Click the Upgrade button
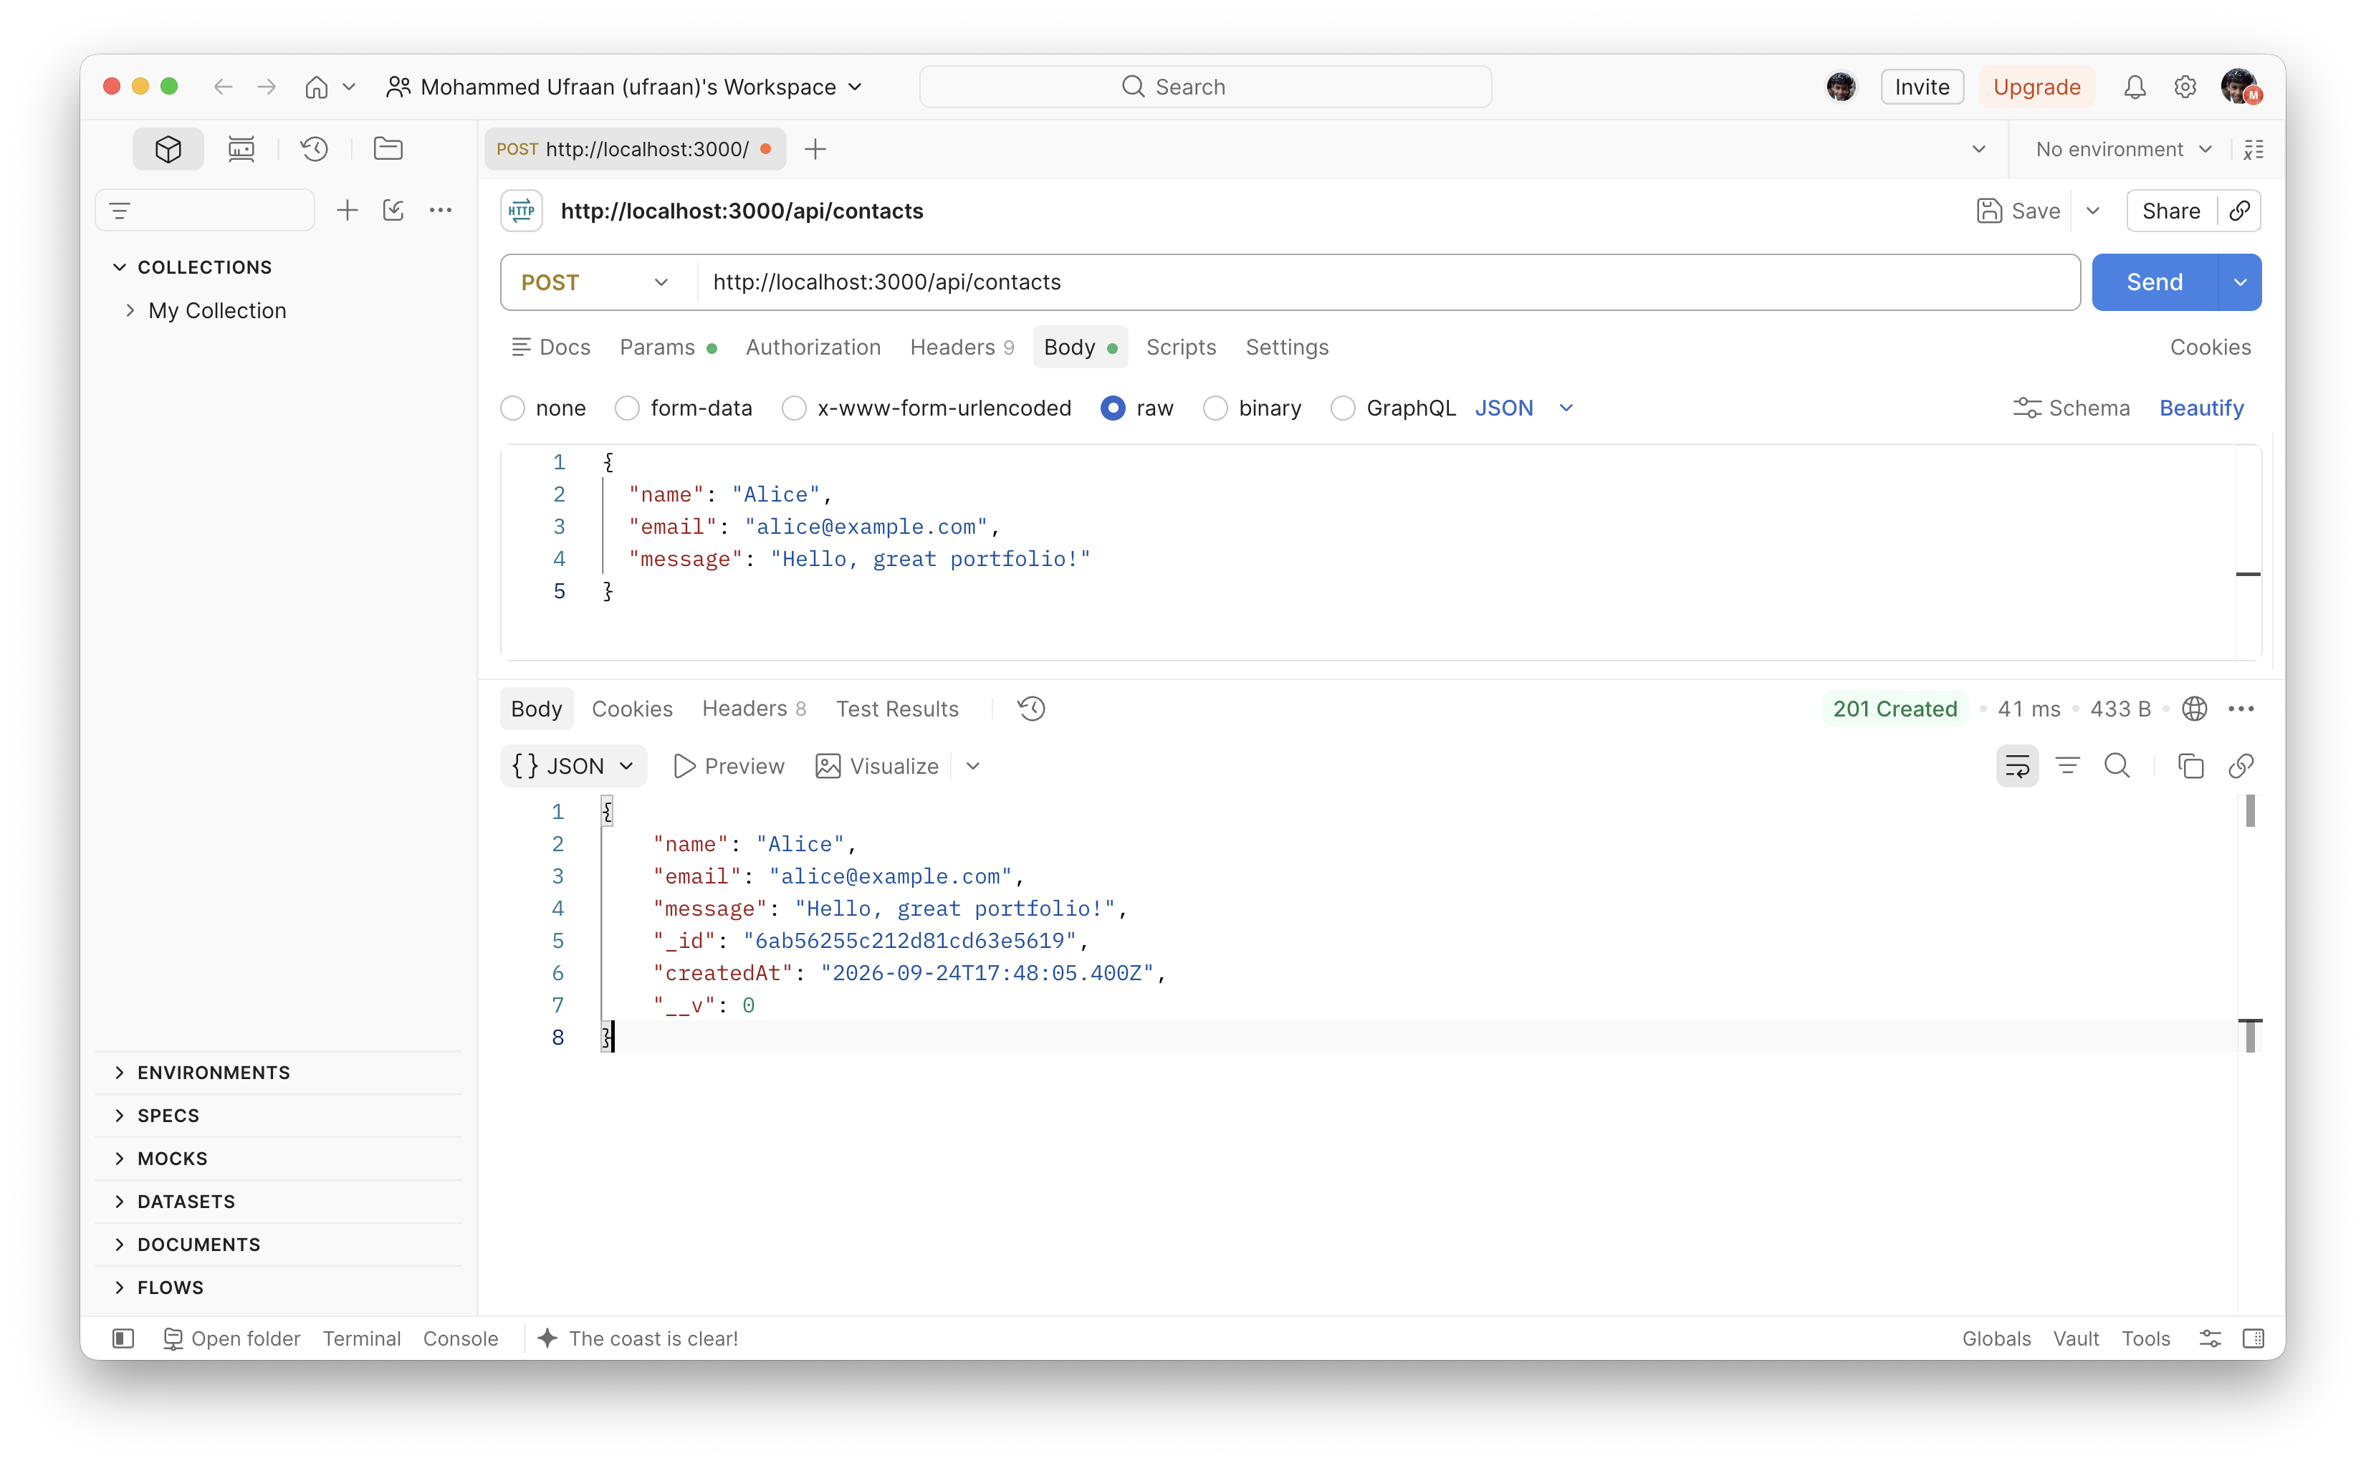 pos(2036,87)
